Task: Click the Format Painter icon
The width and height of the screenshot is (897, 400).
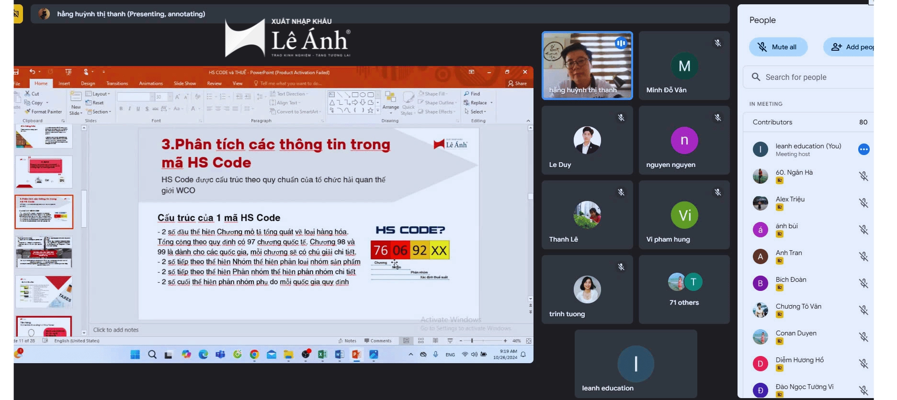Action: tap(28, 111)
